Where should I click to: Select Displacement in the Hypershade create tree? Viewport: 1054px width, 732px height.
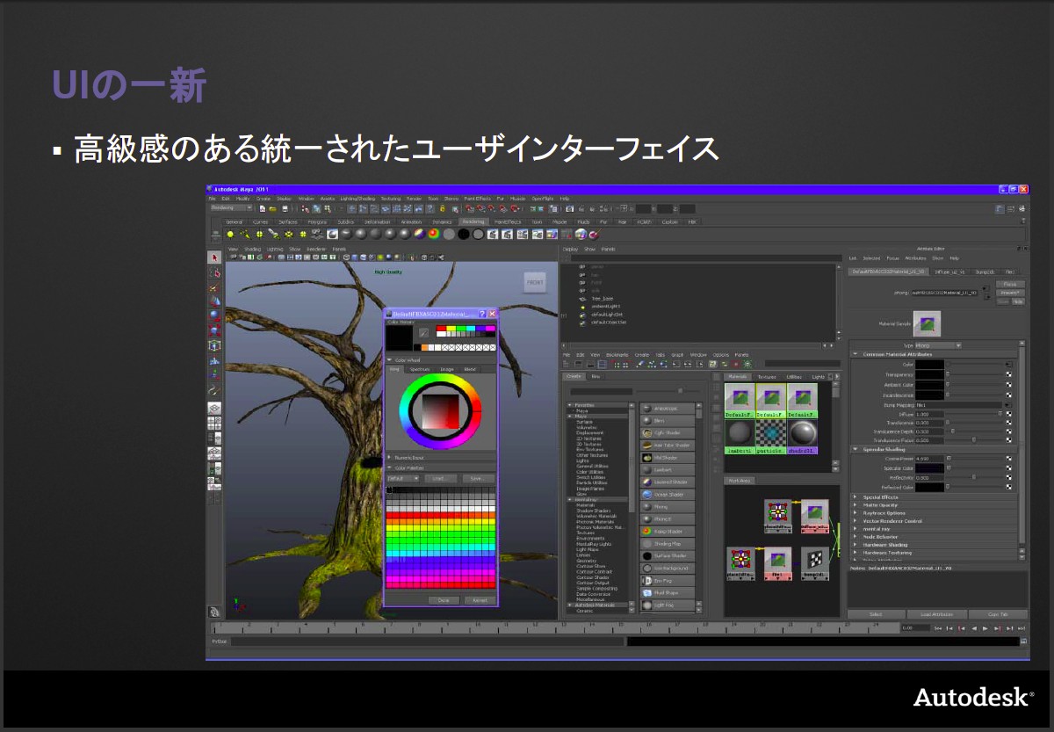tap(589, 432)
